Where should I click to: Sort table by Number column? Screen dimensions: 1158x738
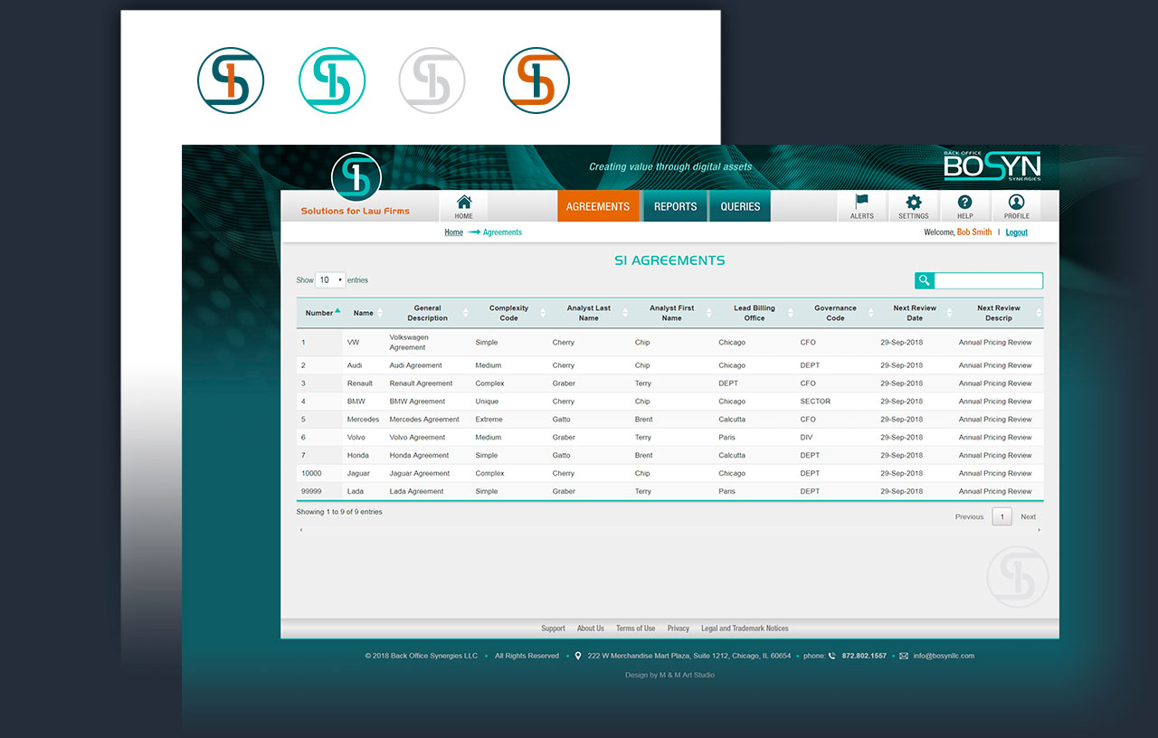(x=321, y=313)
